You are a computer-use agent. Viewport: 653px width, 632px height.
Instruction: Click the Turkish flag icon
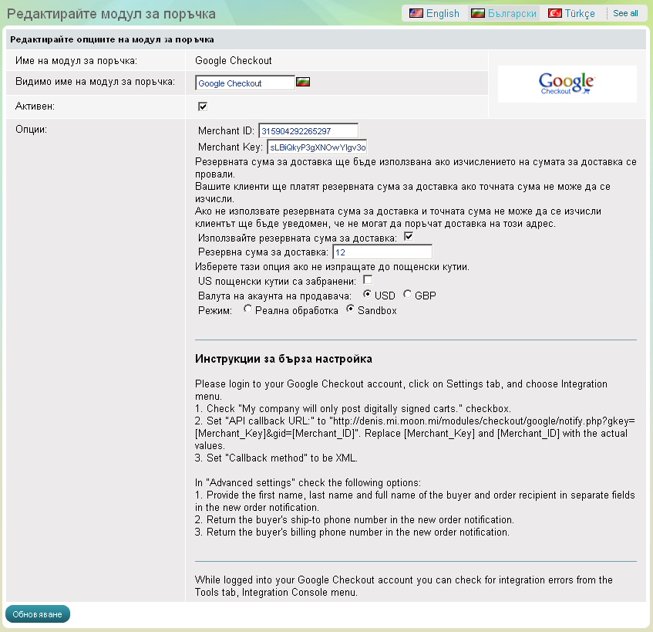coord(554,13)
